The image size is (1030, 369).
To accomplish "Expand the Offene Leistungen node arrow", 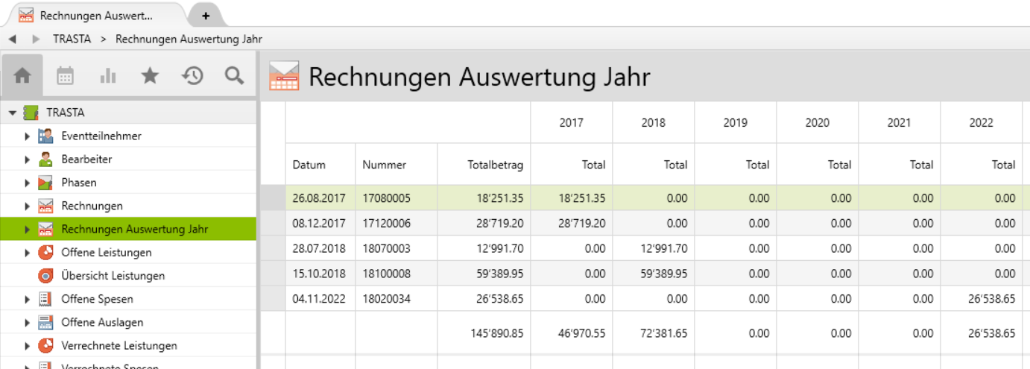I will pyautogui.click(x=28, y=253).
